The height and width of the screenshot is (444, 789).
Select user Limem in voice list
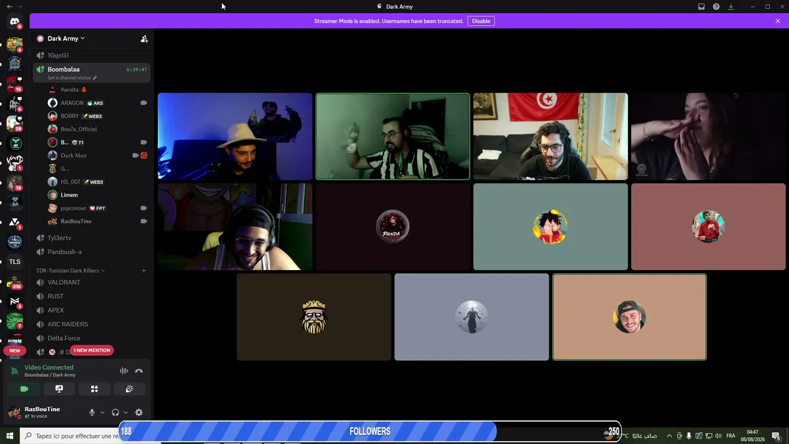[x=99, y=195]
